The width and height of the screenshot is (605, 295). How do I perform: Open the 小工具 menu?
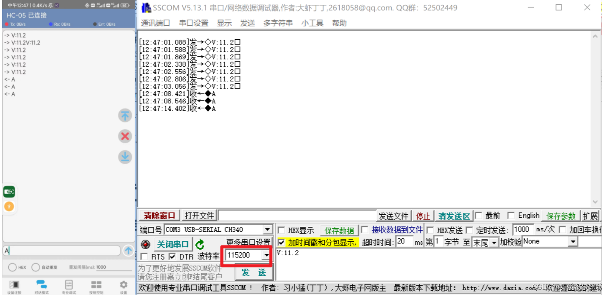(x=313, y=23)
